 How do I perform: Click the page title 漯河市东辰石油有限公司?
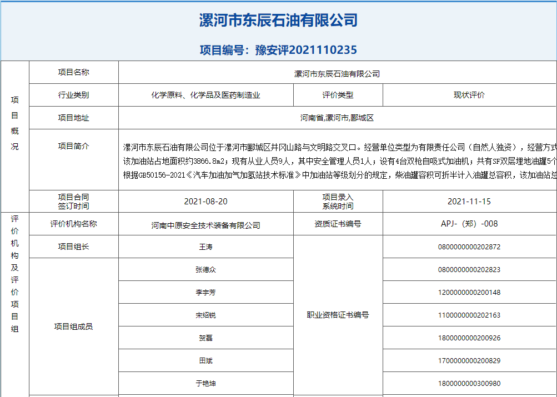278,20
